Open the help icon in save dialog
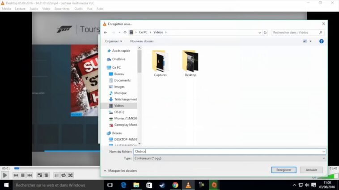Image resolution: width=339 pixels, height=190 pixels. [322, 41]
